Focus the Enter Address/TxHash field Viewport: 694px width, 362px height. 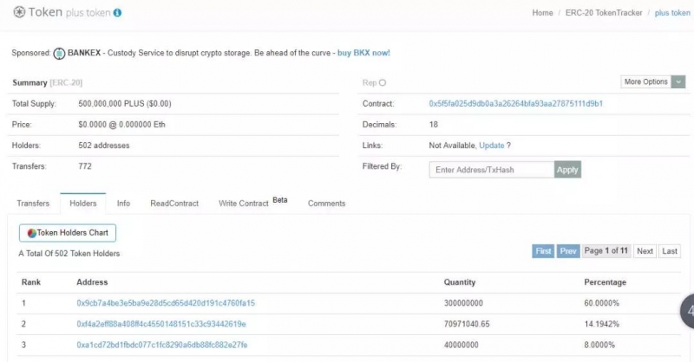pyautogui.click(x=491, y=170)
